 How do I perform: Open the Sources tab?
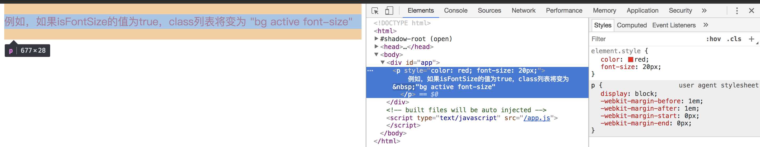click(x=489, y=11)
